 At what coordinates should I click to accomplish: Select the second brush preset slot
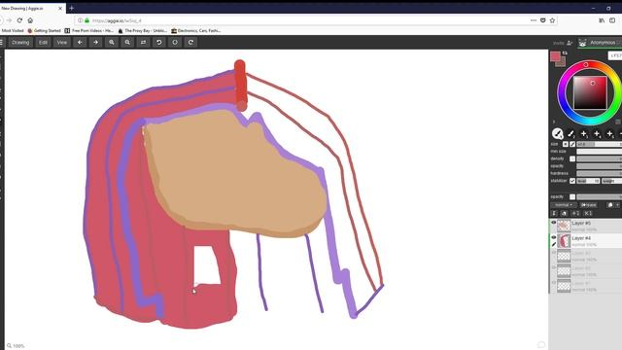tap(570, 134)
